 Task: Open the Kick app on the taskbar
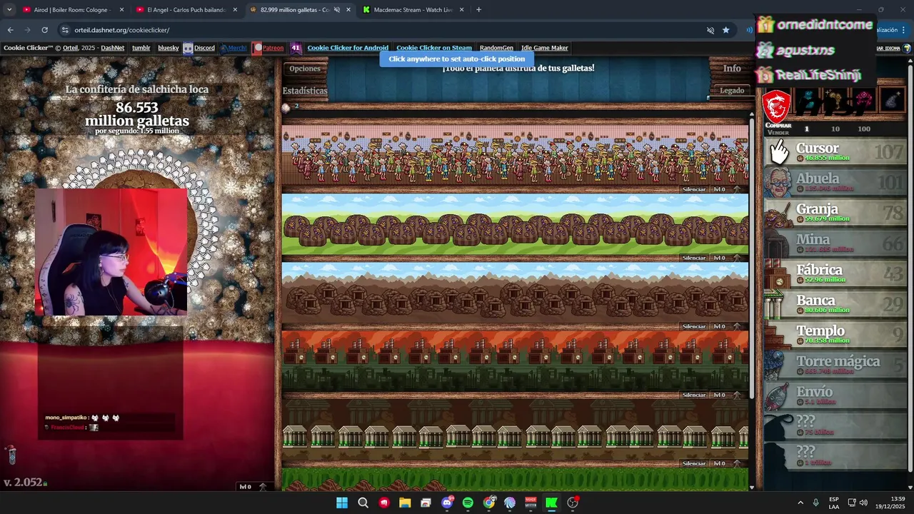point(551,503)
